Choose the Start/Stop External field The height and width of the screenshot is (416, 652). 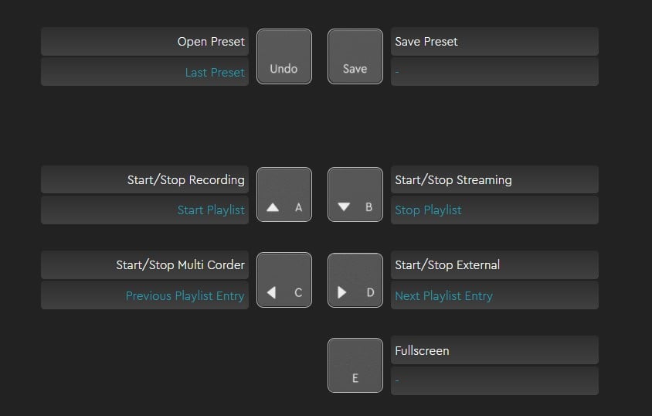pos(494,265)
